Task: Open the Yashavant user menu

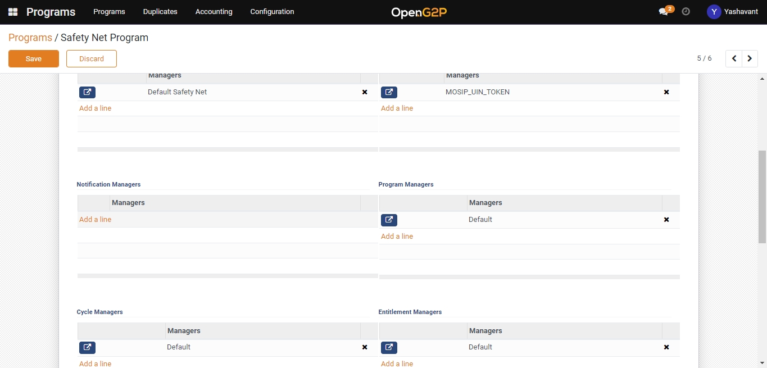Action: tap(732, 12)
